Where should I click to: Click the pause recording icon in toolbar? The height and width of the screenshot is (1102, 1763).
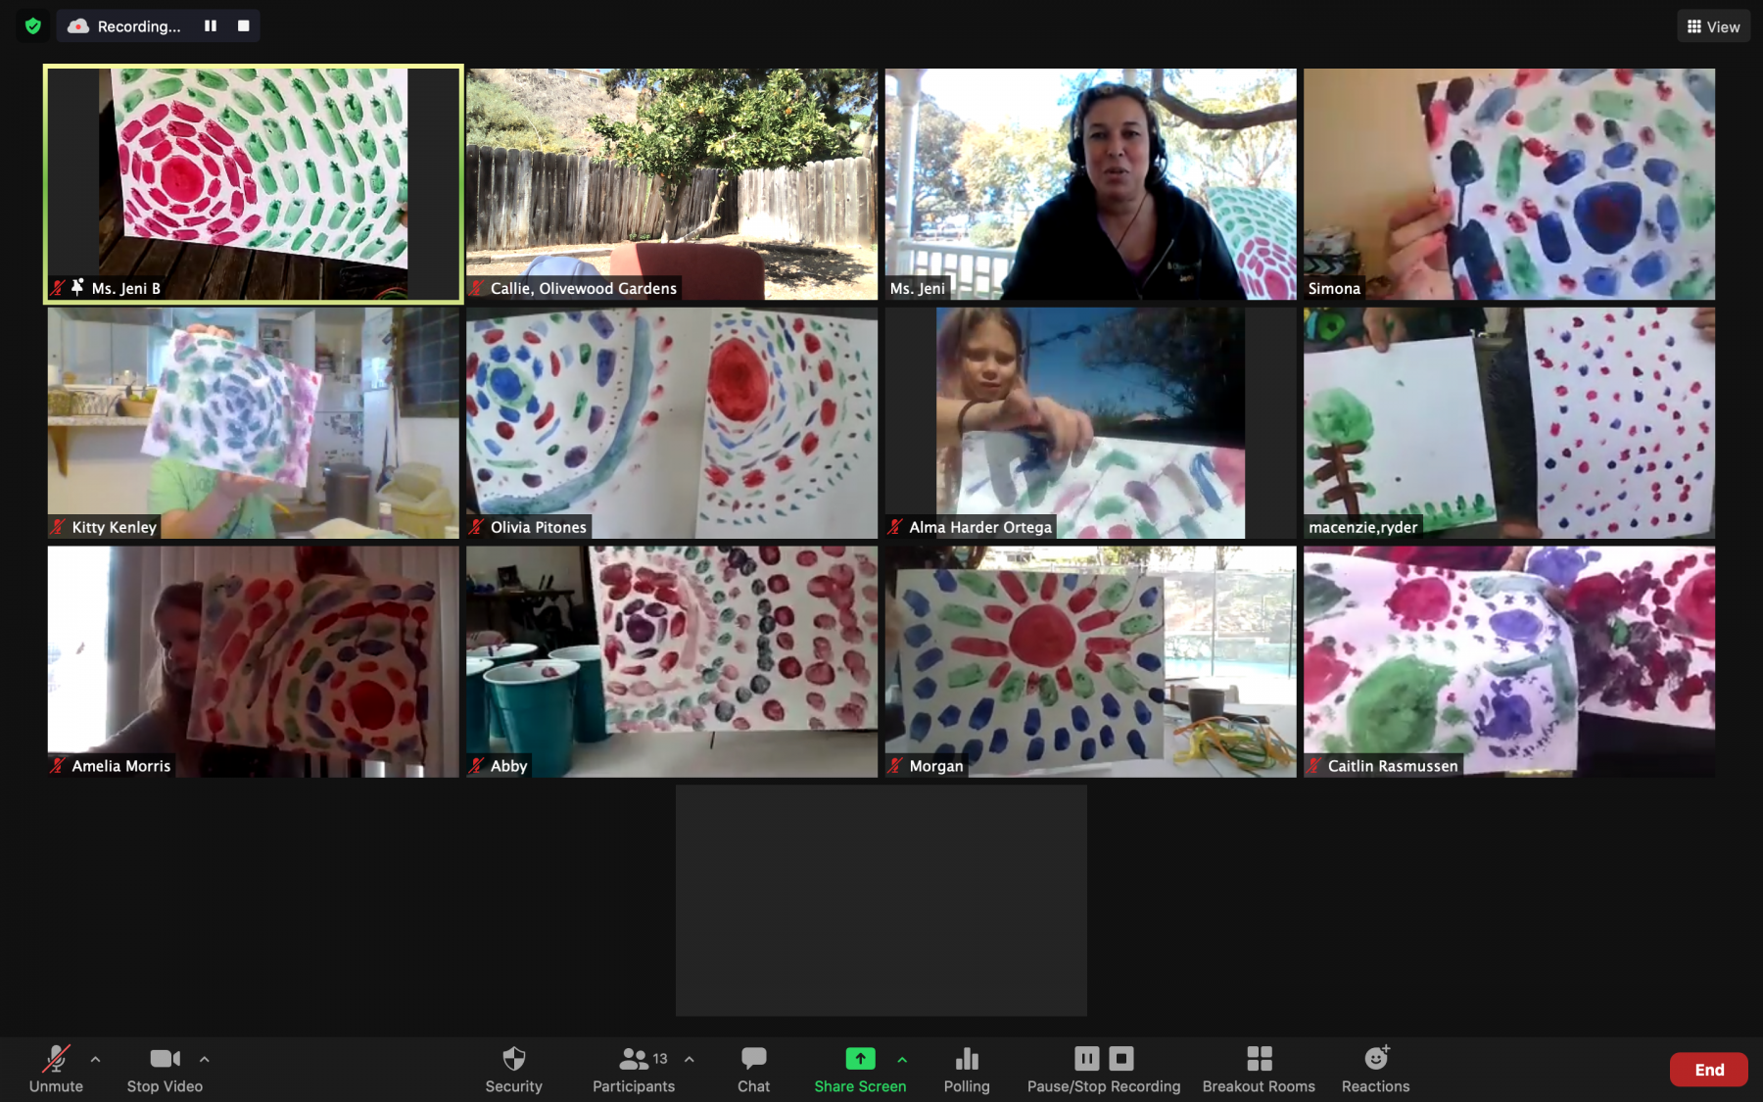pos(1087,1059)
